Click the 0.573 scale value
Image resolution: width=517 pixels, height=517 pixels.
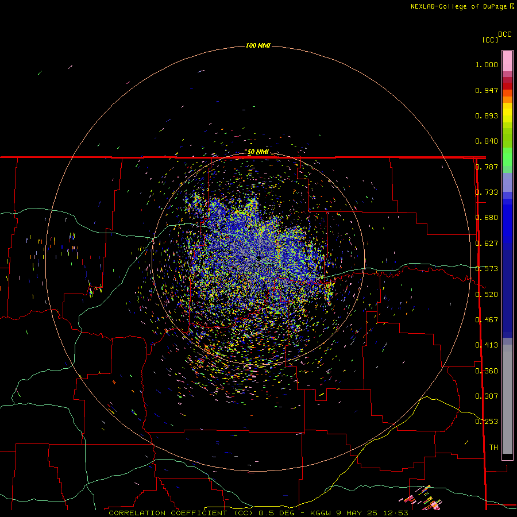click(x=487, y=269)
